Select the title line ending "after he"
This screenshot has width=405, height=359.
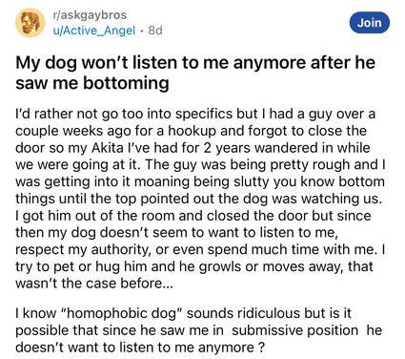point(195,62)
